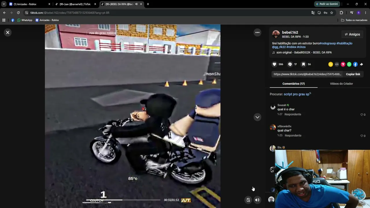Click Pedir ao Gemini button
Screen dimensions: 370x208
coord(327,4)
